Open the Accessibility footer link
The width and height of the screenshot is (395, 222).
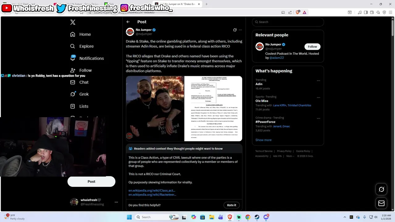point(262,156)
